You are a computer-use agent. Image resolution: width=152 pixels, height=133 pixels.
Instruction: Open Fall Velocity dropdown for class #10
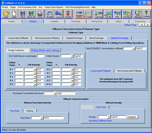point(72,84)
